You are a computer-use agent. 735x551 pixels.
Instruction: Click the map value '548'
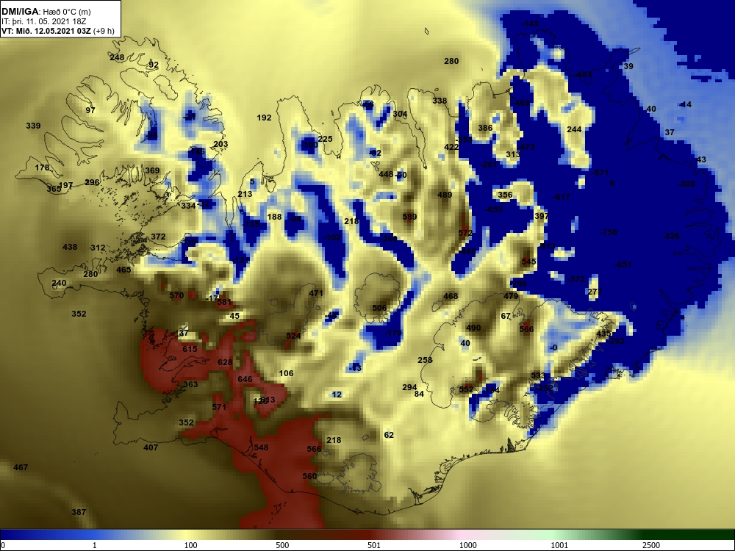coord(261,448)
